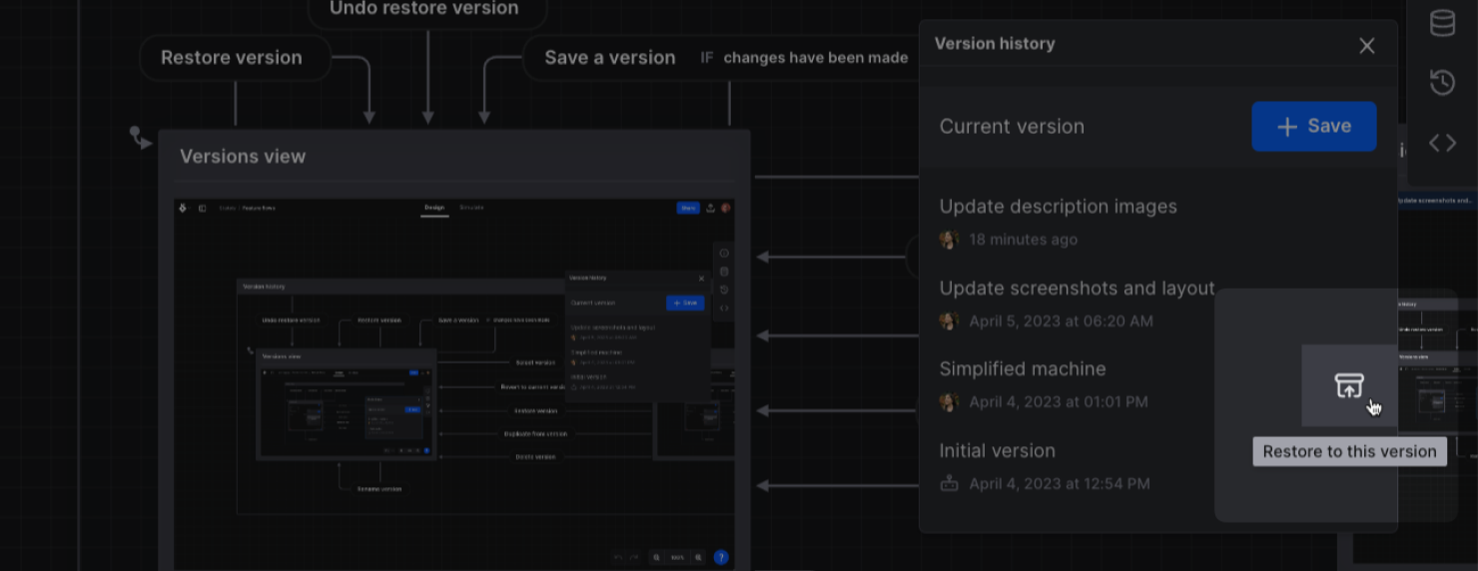Open the code panel brackets icon

tap(1442, 143)
